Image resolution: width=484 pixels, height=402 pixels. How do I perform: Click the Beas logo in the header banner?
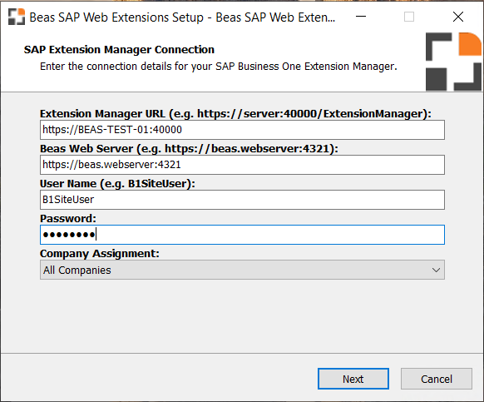click(x=453, y=62)
